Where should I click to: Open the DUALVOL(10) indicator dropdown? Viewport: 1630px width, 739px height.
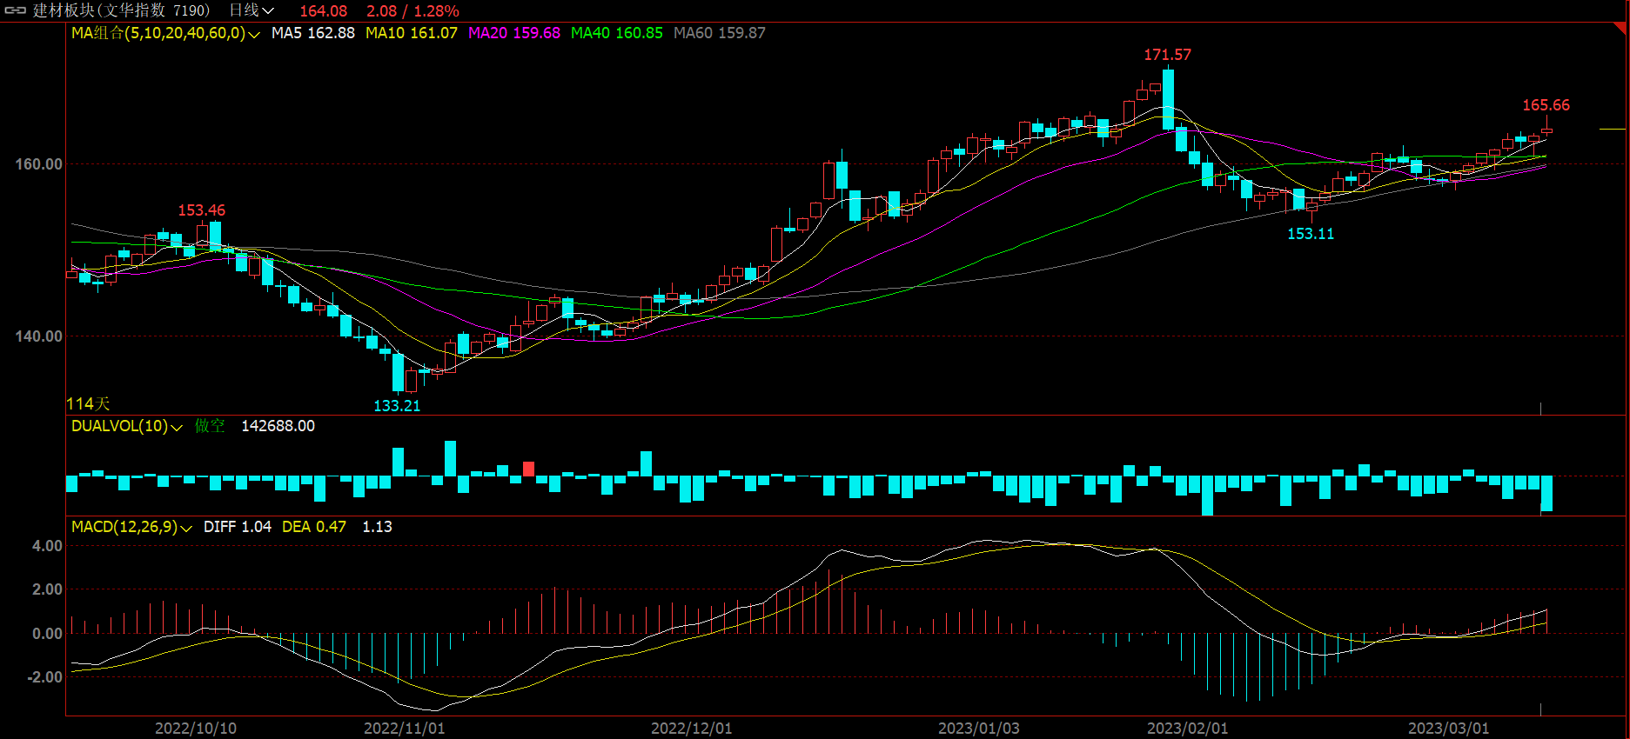tap(127, 426)
